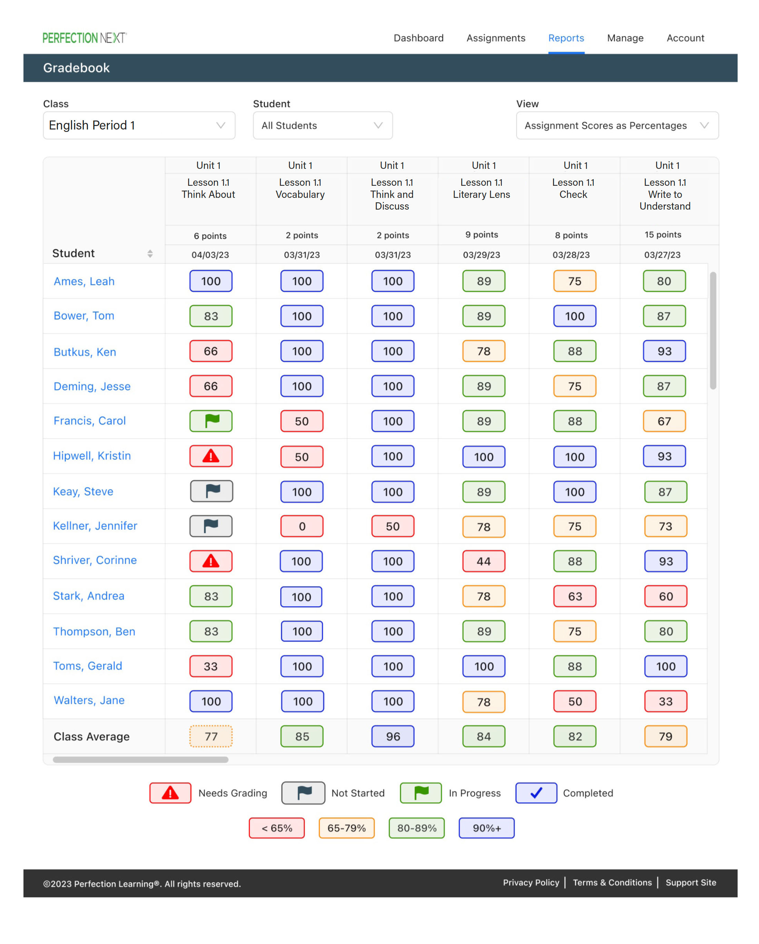Open student Ames, Leah's record
Image resolution: width=759 pixels, height=944 pixels.
[x=84, y=281]
